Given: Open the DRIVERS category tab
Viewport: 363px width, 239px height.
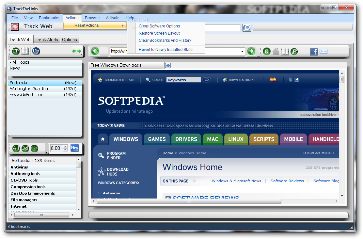Looking at the screenshot, I should click(x=186, y=139).
